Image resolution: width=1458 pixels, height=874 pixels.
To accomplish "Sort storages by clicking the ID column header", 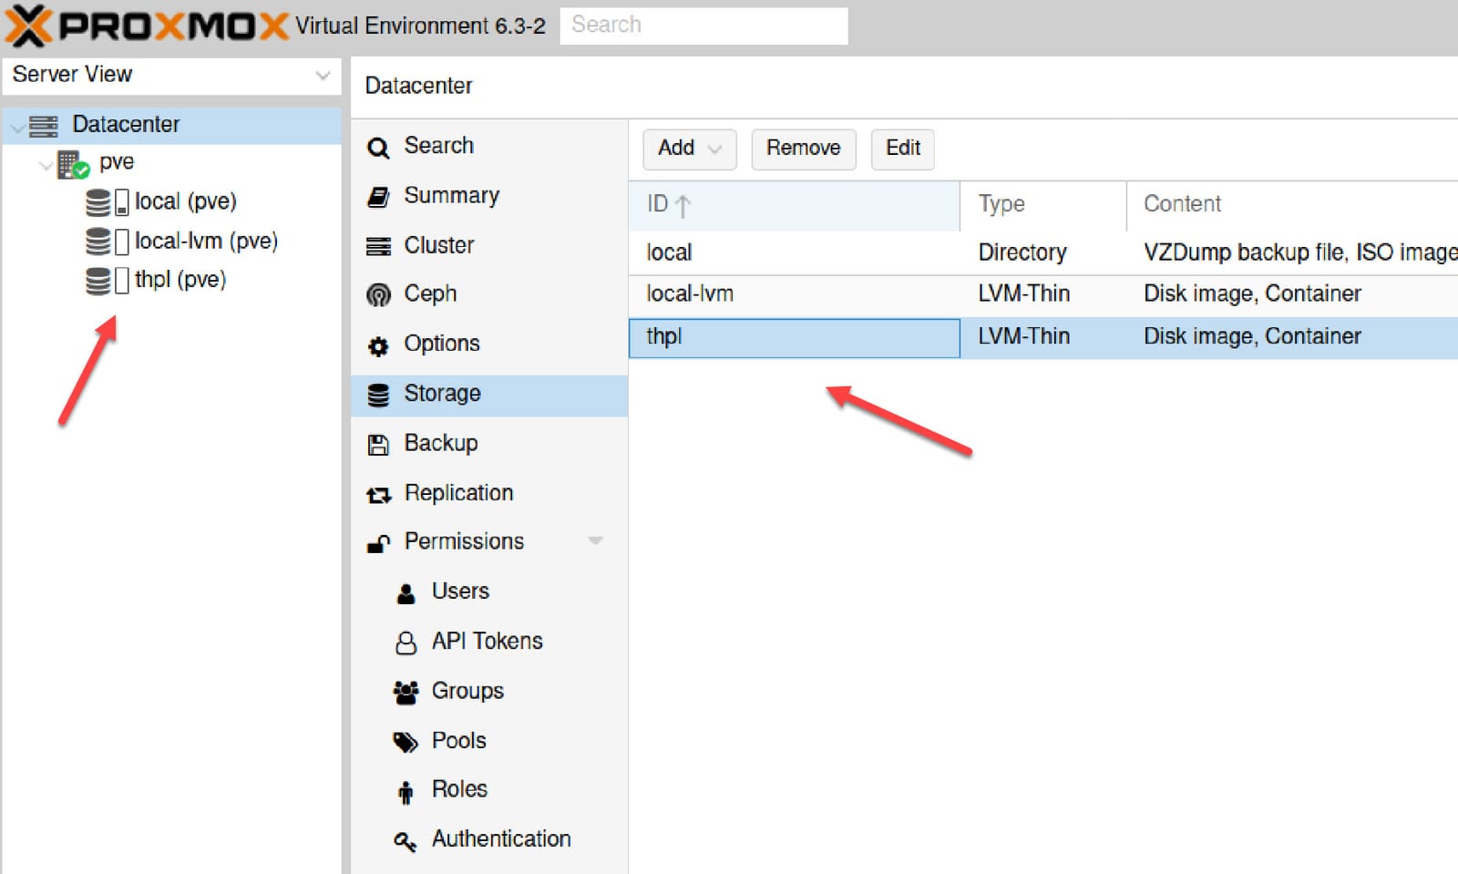I will click(668, 204).
